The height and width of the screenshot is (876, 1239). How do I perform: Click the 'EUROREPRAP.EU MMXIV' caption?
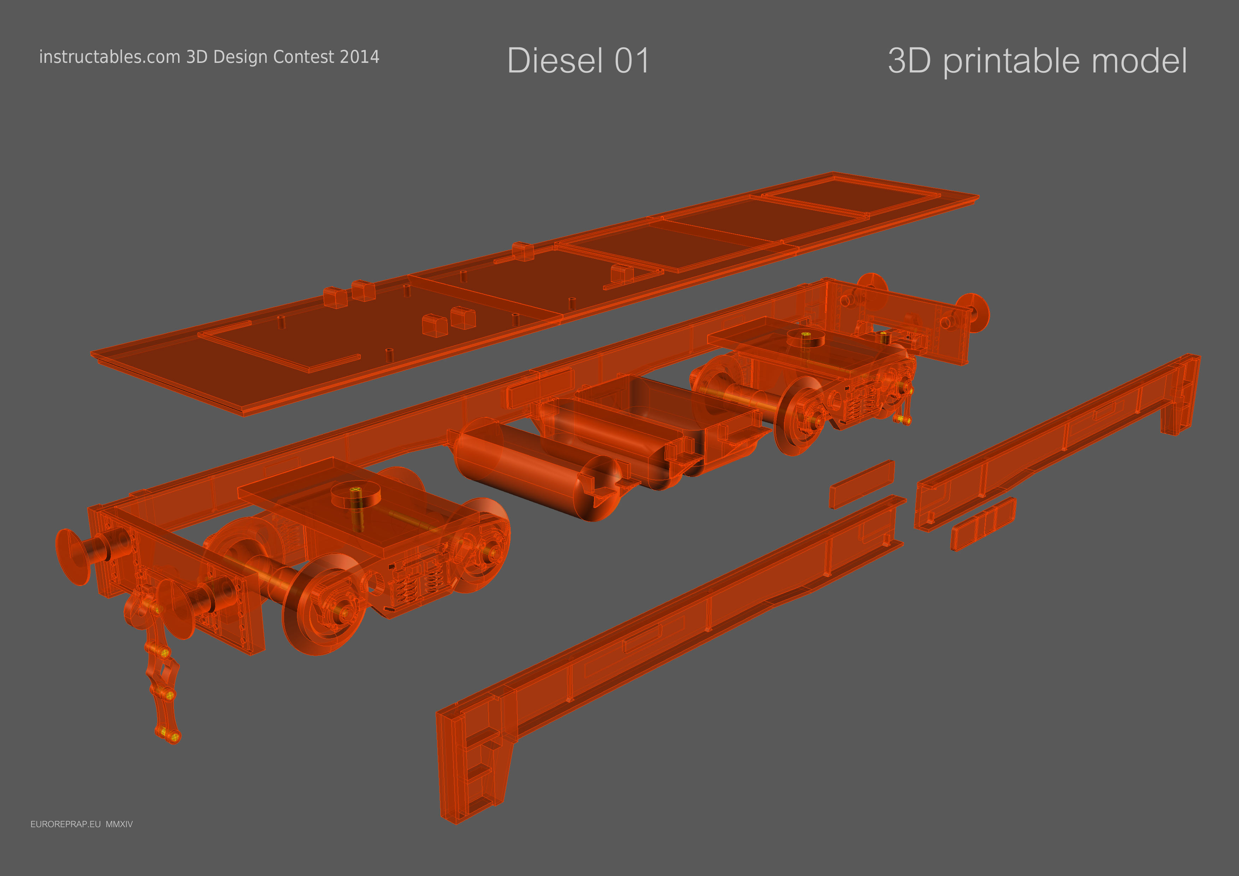point(82,824)
